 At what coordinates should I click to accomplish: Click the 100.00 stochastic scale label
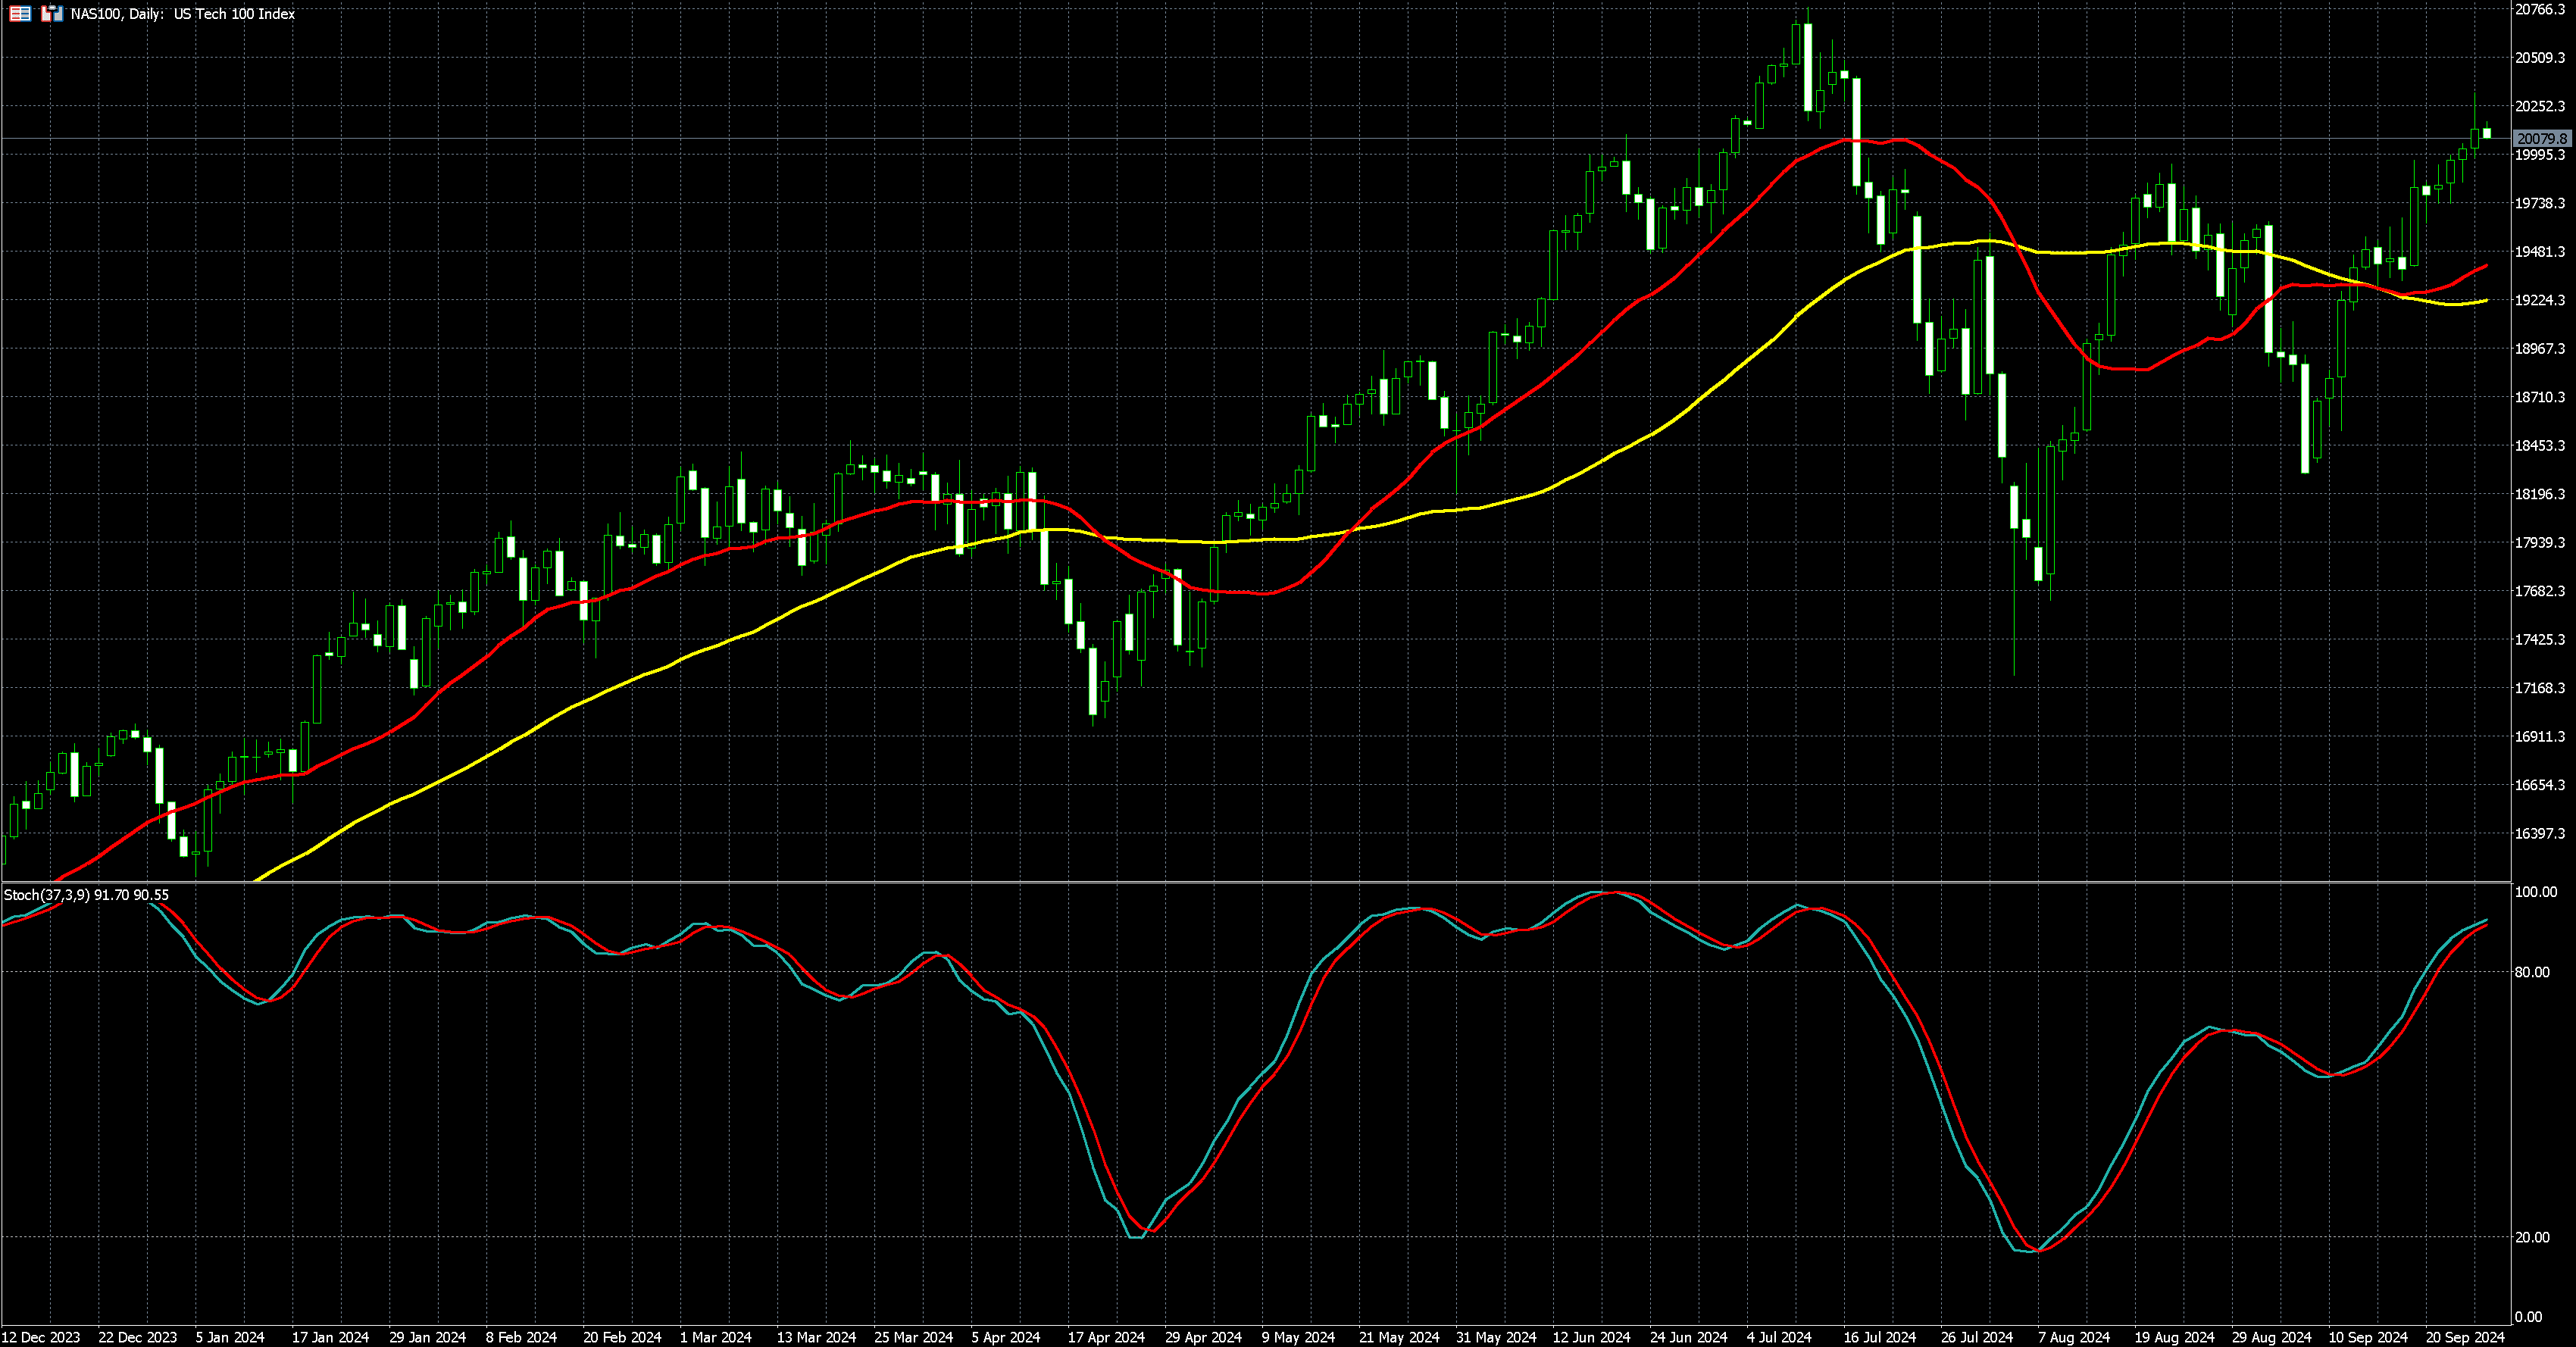2536,892
